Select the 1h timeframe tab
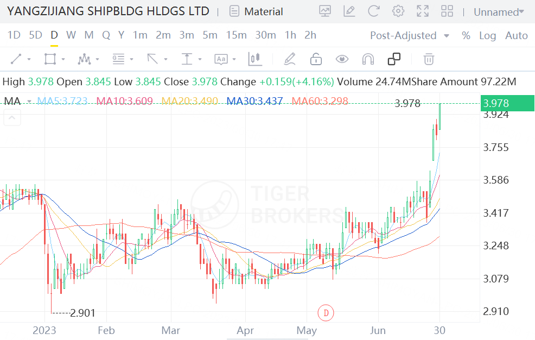Screen dimensions: 535x340 coord(290,35)
